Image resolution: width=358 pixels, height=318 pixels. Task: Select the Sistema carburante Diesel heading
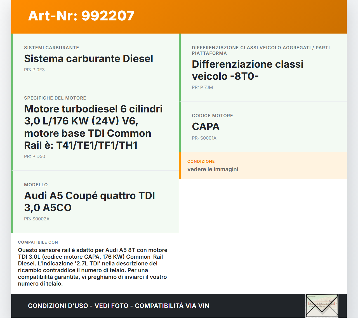coord(88,59)
